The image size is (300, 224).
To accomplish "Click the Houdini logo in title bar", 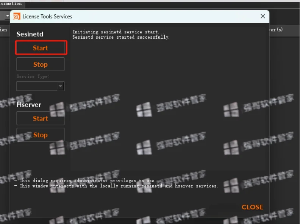I will pyautogui.click(x=17, y=16).
